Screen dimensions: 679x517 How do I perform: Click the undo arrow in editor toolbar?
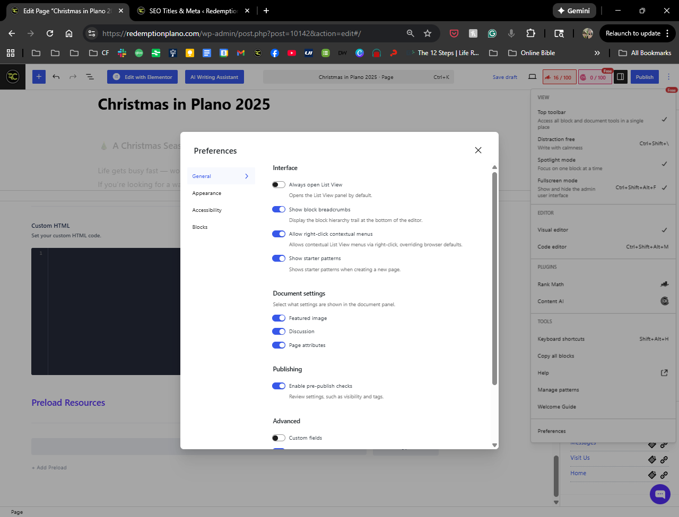click(x=56, y=77)
